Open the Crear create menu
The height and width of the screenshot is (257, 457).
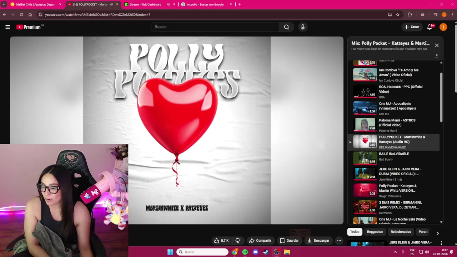(411, 27)
